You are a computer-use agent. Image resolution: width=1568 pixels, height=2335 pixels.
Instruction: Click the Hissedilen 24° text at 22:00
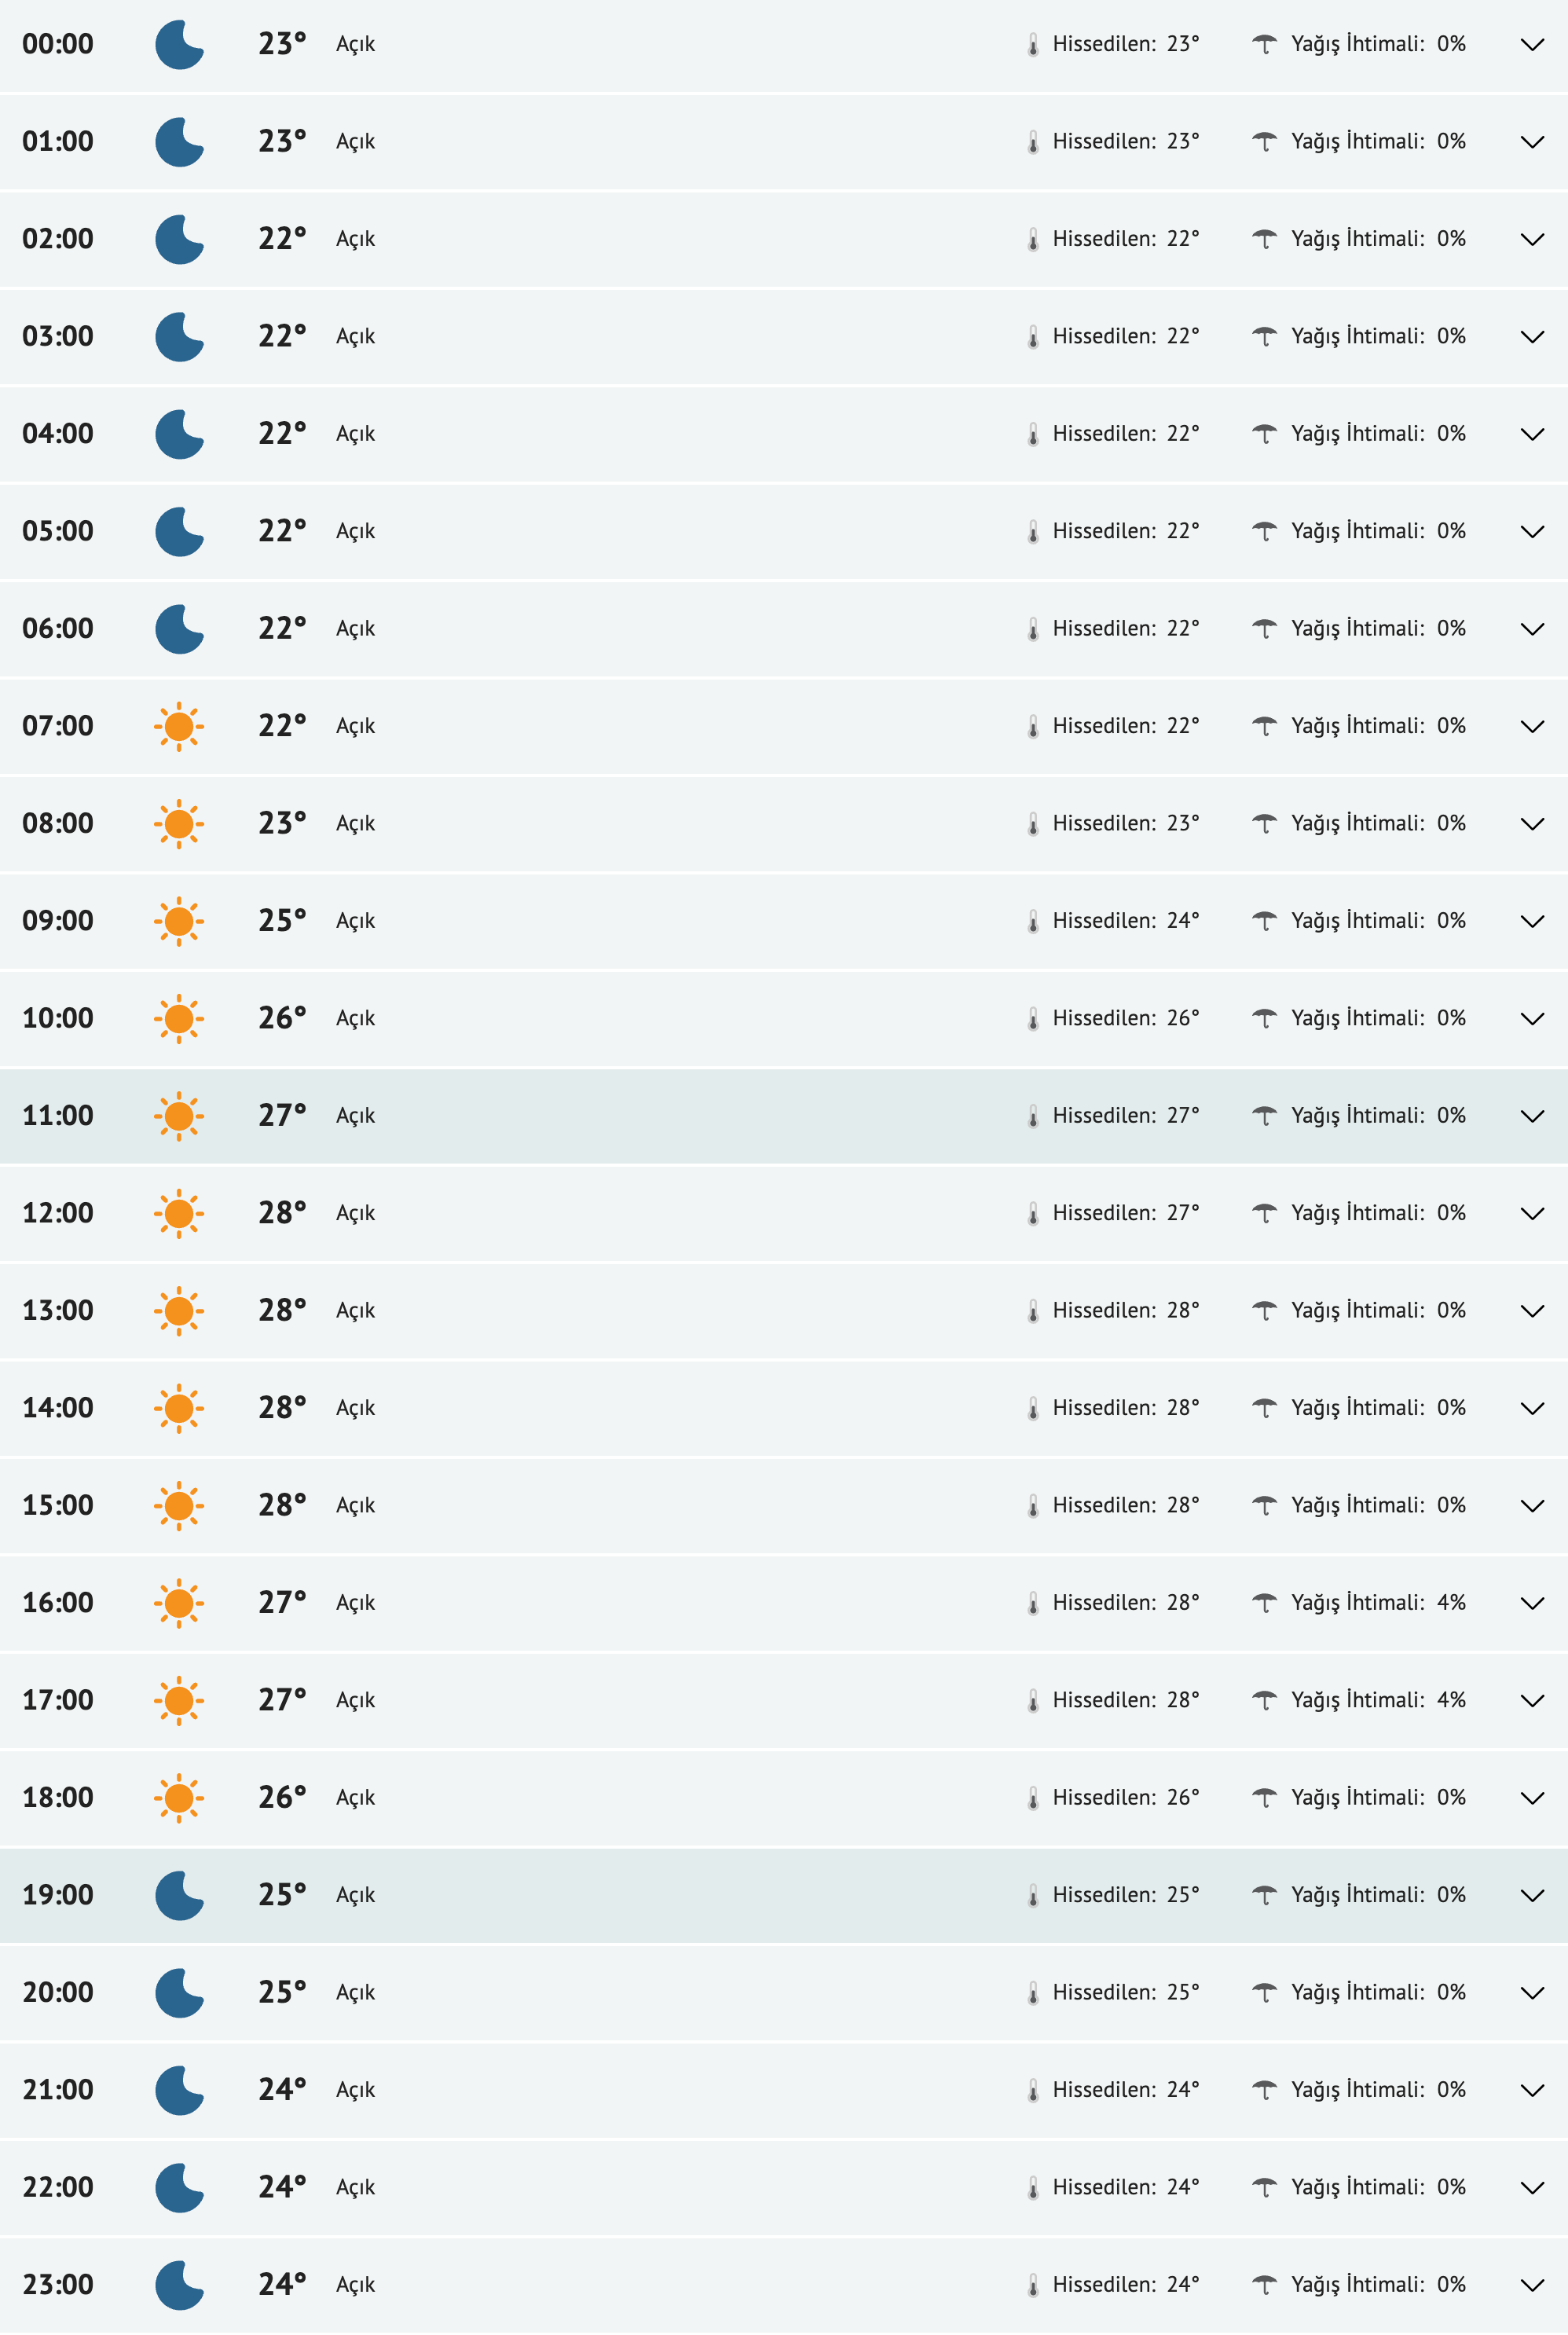point(1125,2187)
